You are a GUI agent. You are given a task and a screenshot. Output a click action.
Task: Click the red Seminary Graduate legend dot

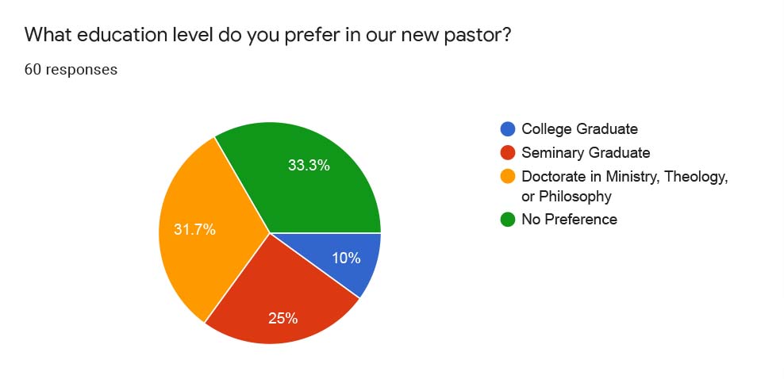tap(508, 152)
